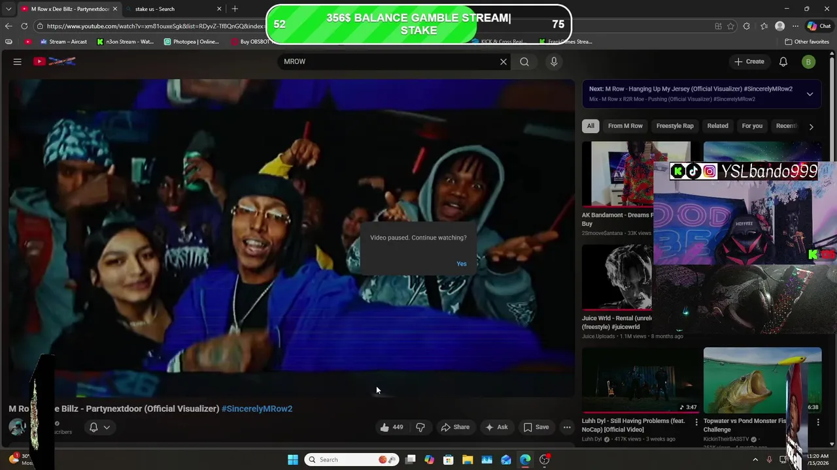This screenshot has height=470, width=837.
Task: Open the Ask AI button
Action: coord(496,427)
